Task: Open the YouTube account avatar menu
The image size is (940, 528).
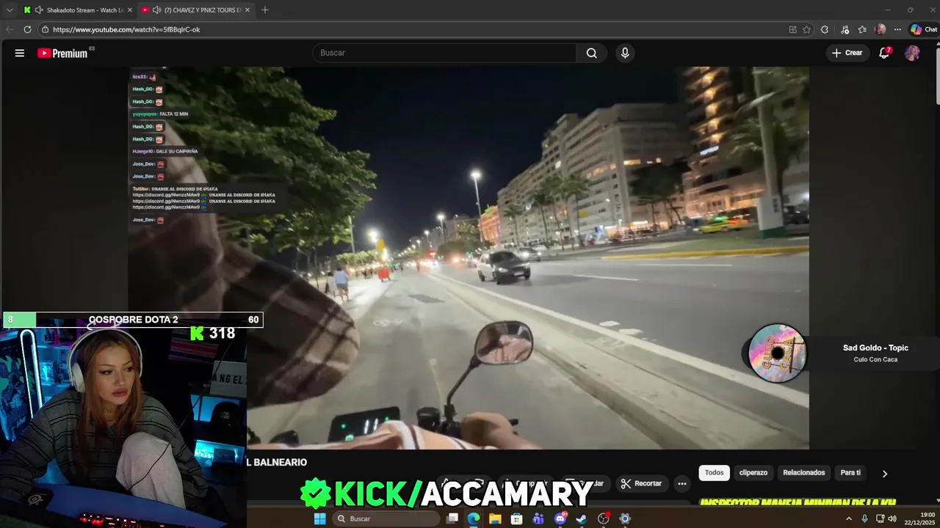Action: pos(912,53)
